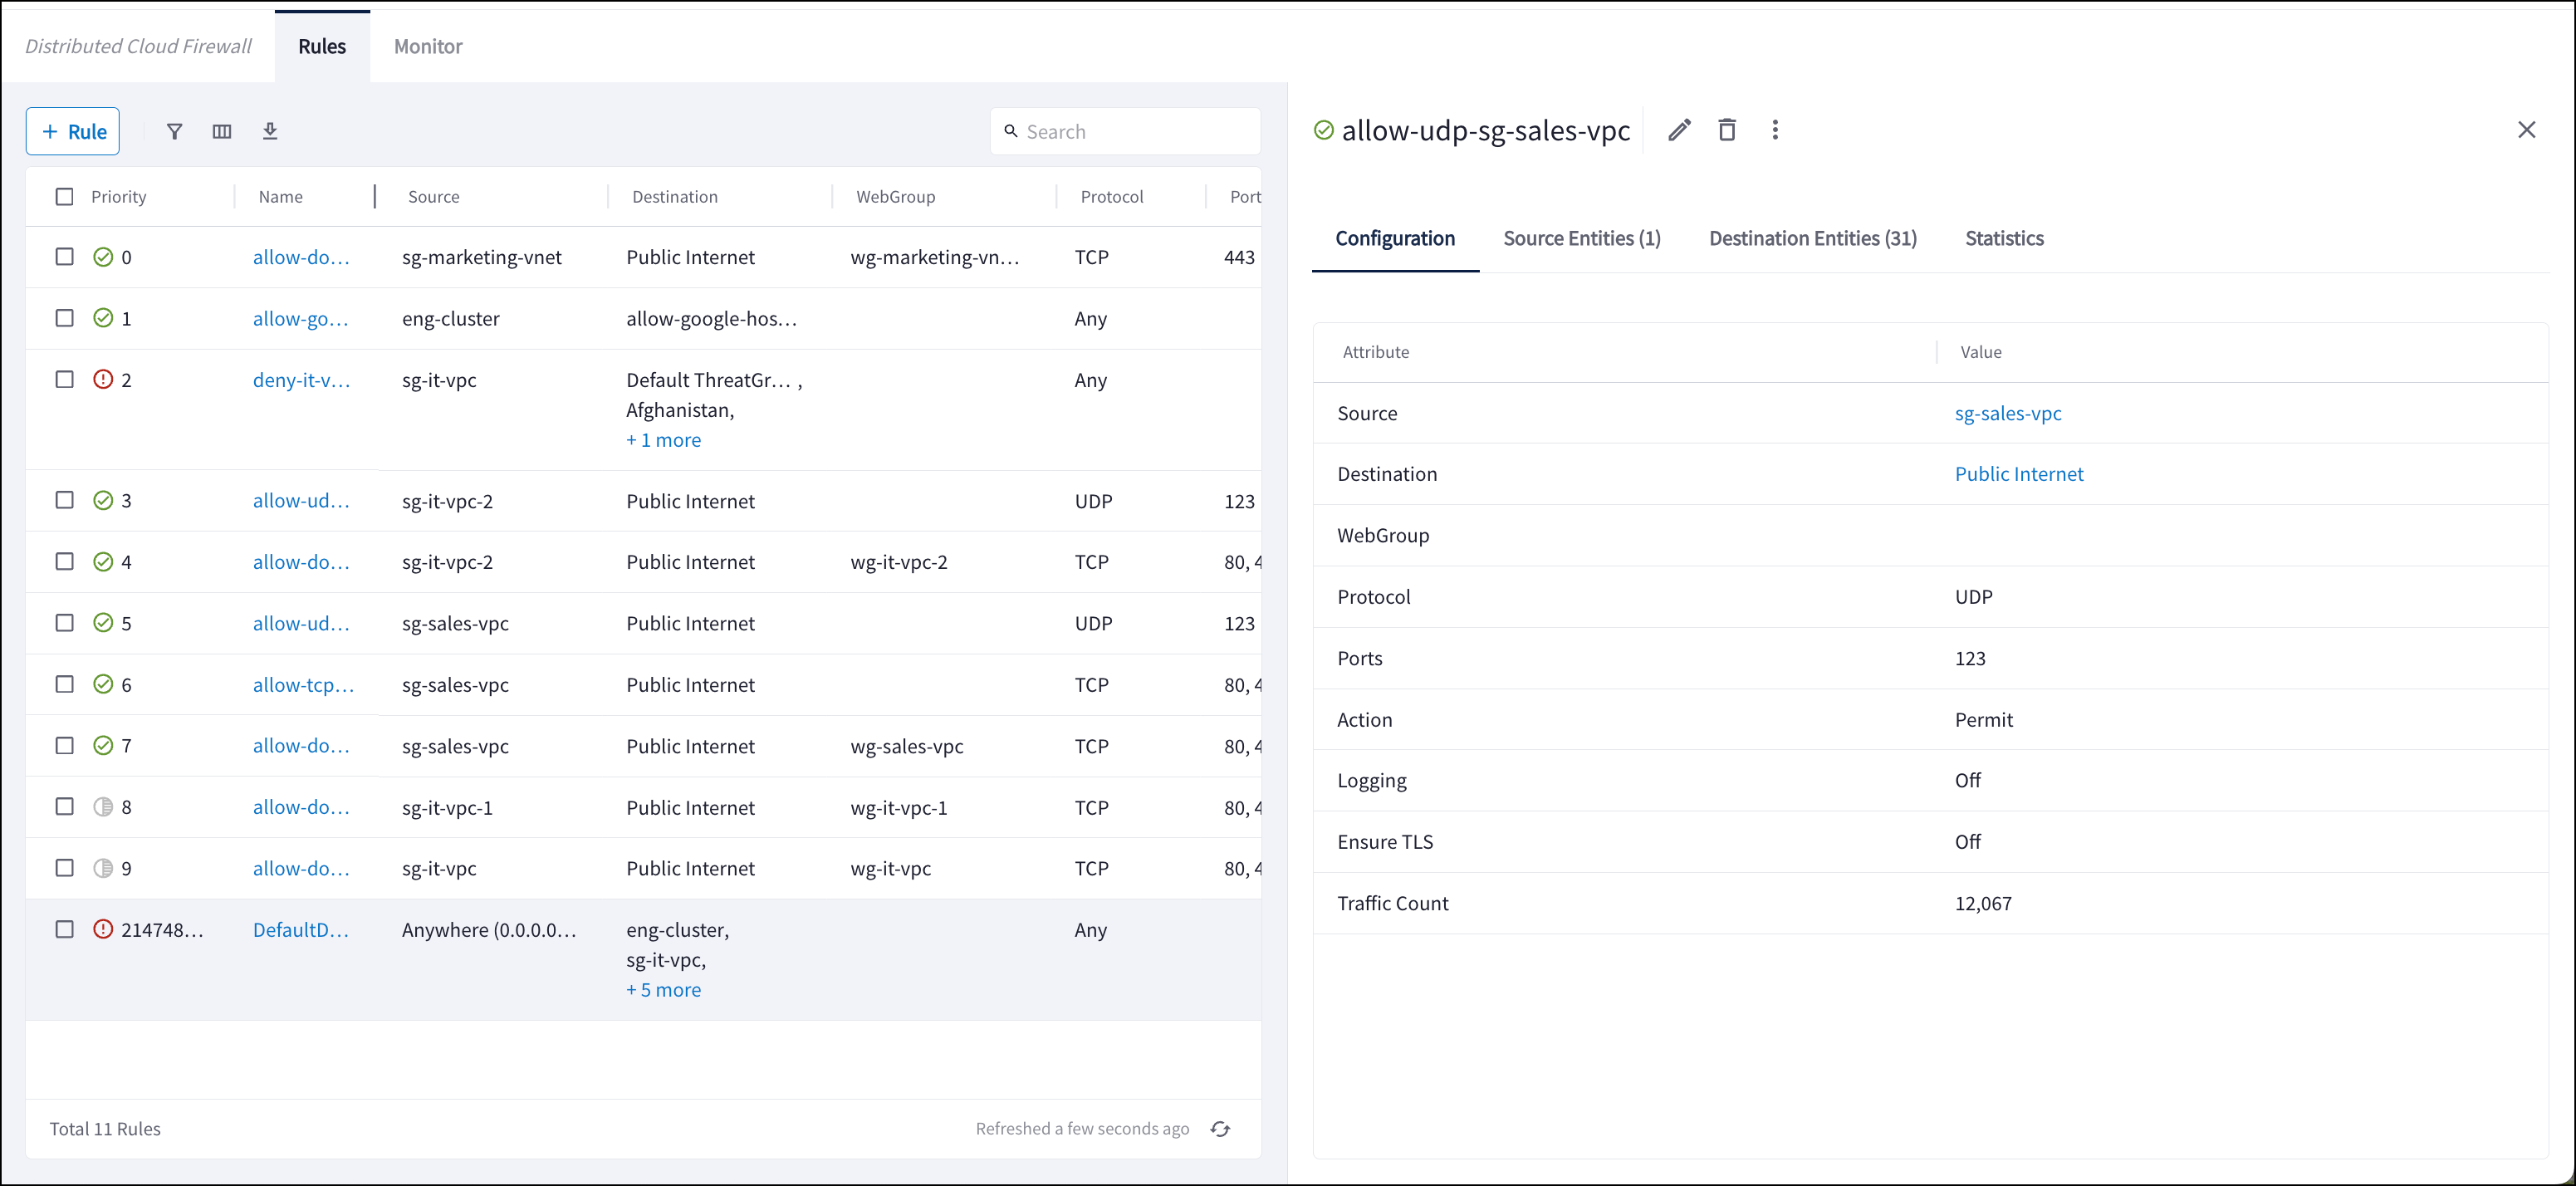This screenshot has height=1186, width=2576.
Task: Click the pencil edit icon
Action: (1679, 130)
